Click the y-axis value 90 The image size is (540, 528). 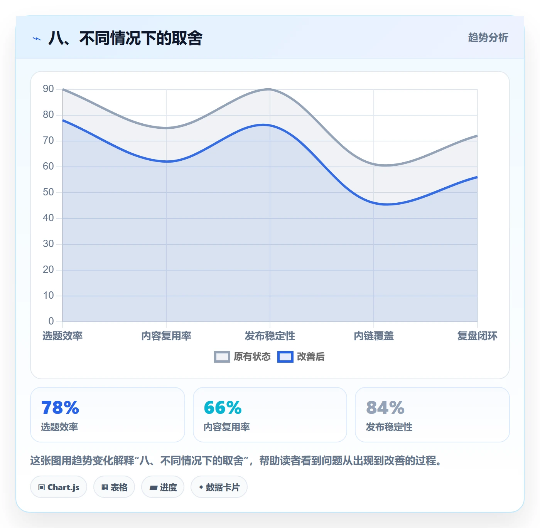click(x=48, y=89)
